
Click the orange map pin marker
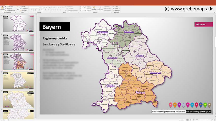coord(174,104)
